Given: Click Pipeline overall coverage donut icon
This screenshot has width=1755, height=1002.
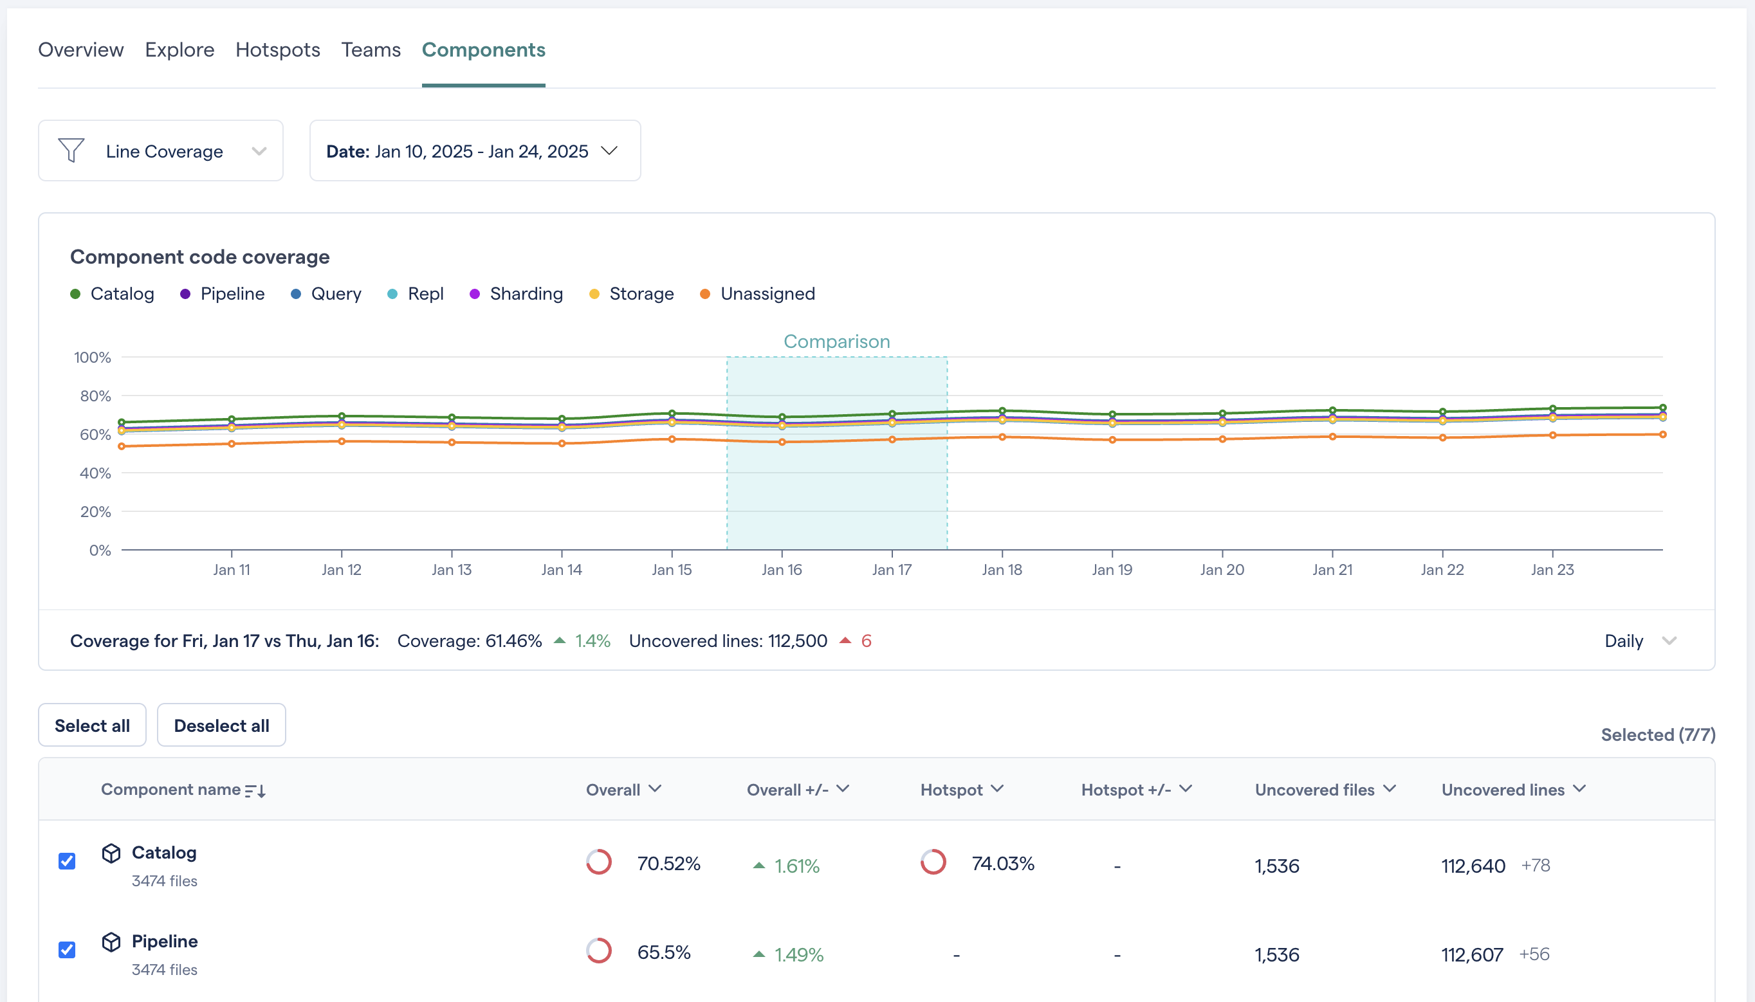Looking at the screenshot, I should coord(599,951).
